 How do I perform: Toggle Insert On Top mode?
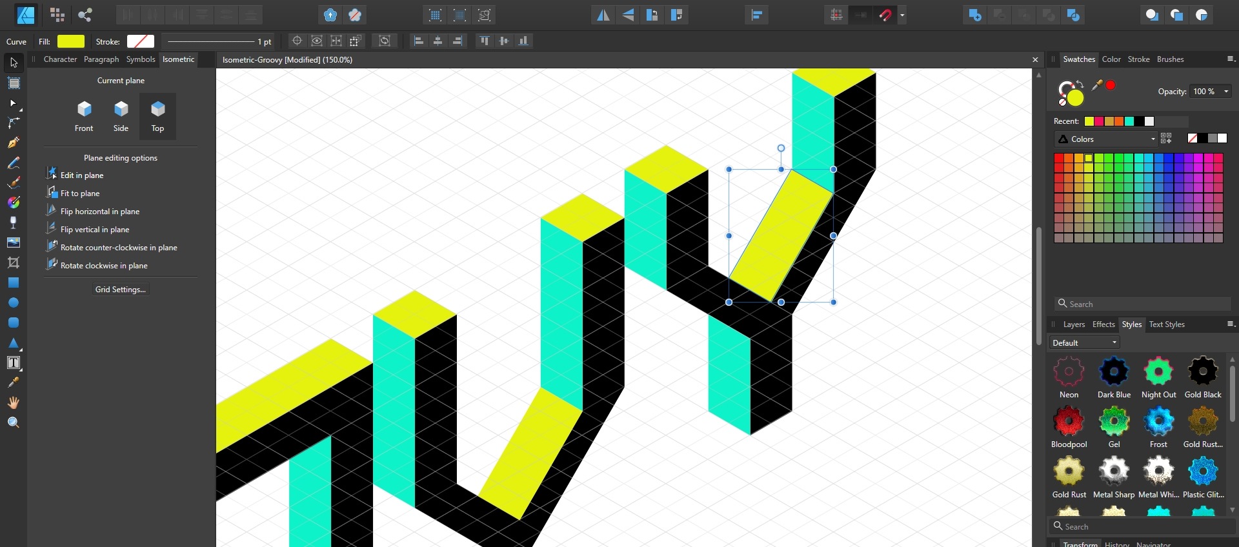point(1178,15)
